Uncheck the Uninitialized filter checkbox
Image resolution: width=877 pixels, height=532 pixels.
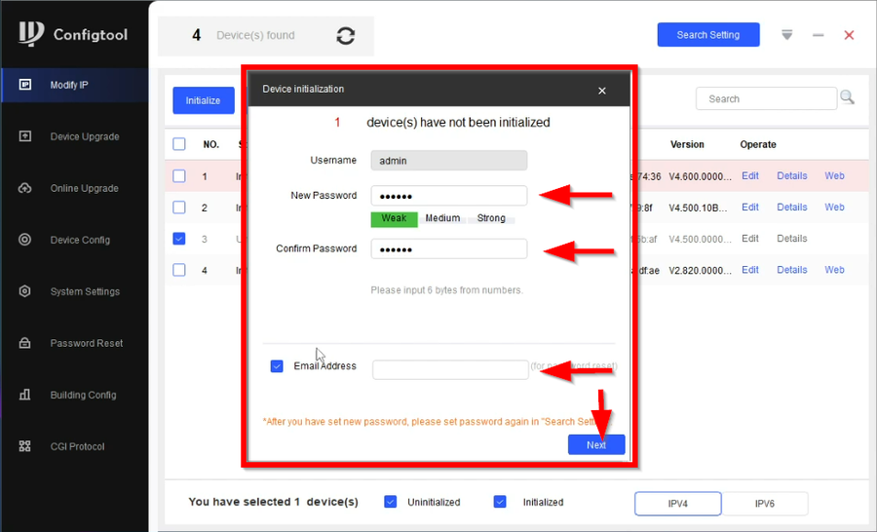pyautogui.click(x=391, y=502)
